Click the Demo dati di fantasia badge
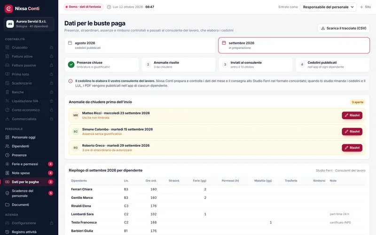The height and width of the screenshot is (235, 376). (x=84, y=7)
